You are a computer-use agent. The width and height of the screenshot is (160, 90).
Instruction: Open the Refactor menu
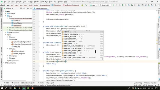(x=36, y=2)
